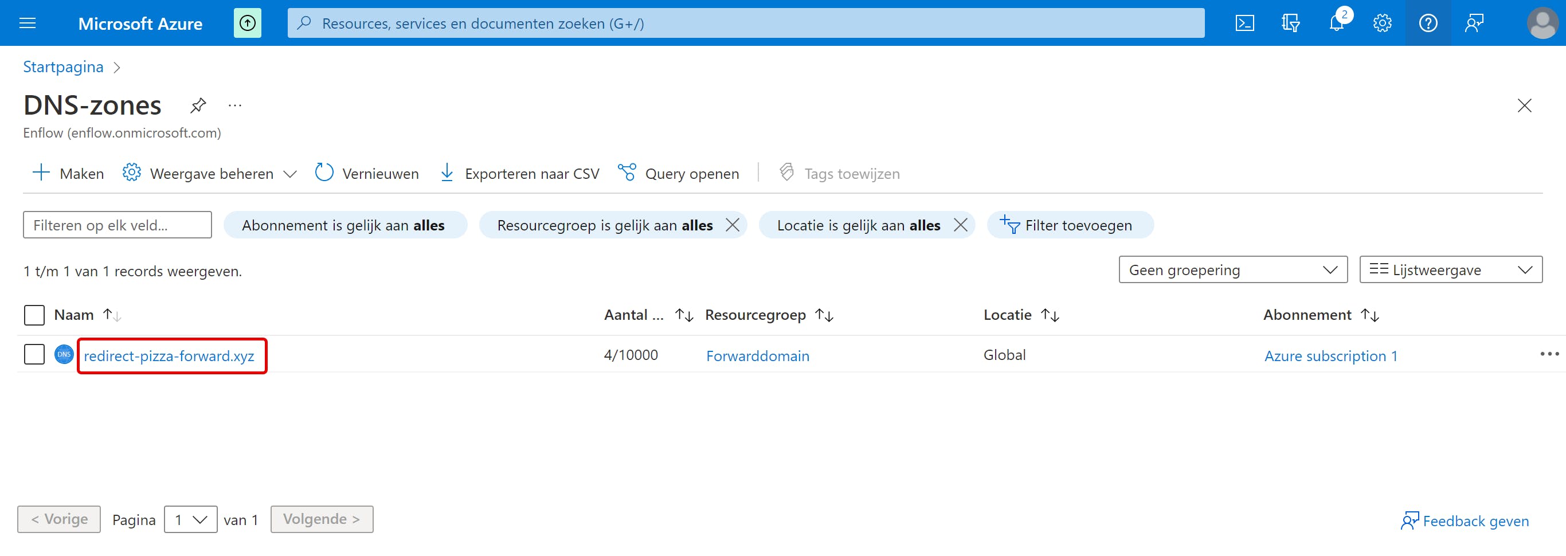Check the redirect-pizza-forward.xyz row checkbox
This screenshot has width=1566, height=556.
pos(34,354)
